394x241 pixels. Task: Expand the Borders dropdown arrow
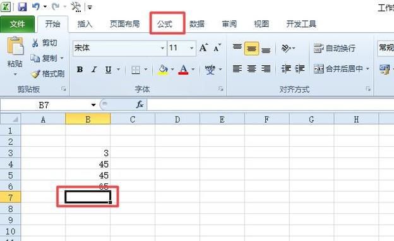coord(146,69)
